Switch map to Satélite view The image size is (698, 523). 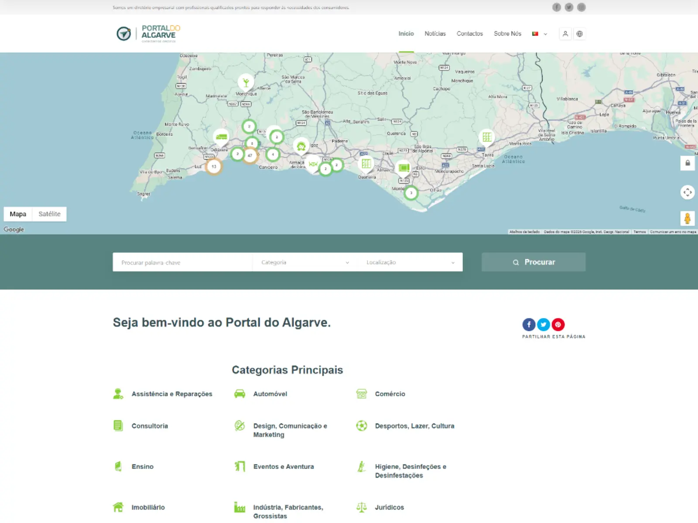(49, 214)
